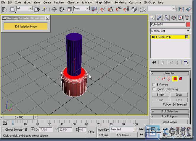
Task: Open the Modifiers menu
Action: pos(60,2)
